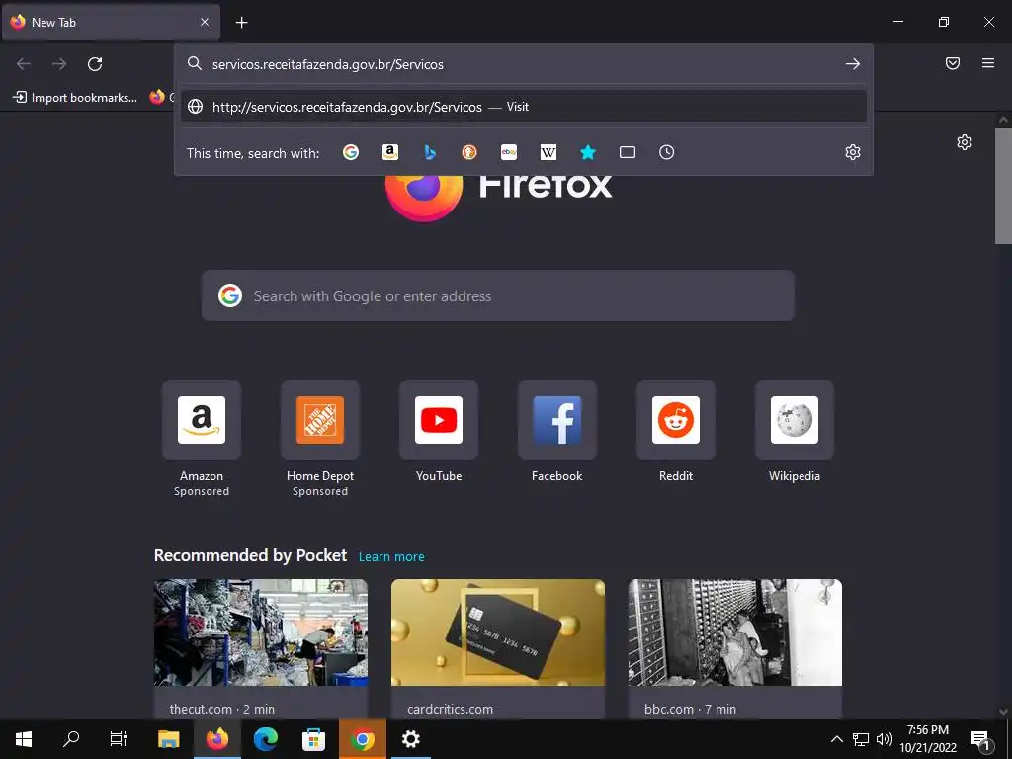Search this time with Google

click(351, 152)
